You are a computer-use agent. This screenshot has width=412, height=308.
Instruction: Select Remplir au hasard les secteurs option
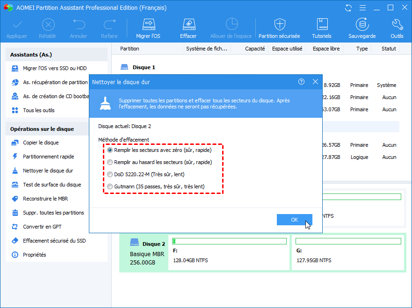click(x=159, y=162)
